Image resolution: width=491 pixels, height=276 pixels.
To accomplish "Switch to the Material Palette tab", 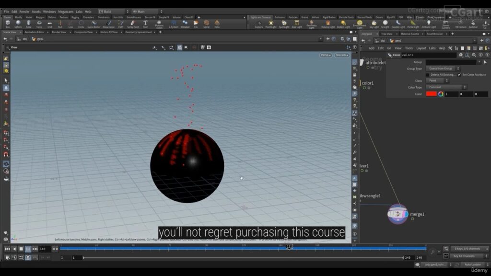I will (x=409, y=34).
